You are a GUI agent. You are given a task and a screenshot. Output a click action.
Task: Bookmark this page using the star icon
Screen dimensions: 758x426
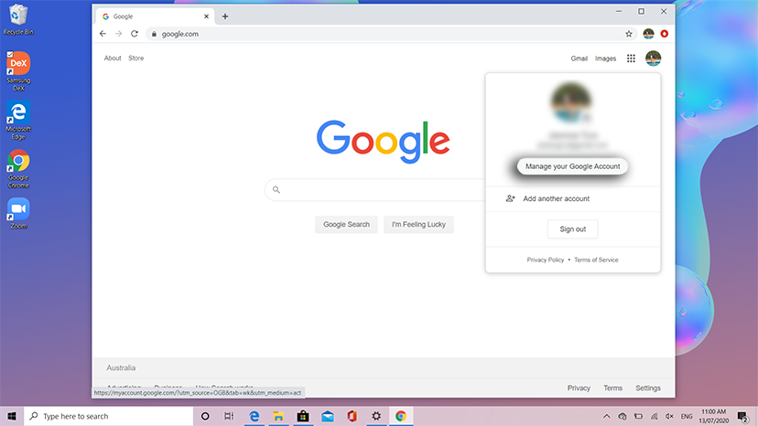click(x=629, y=34)
